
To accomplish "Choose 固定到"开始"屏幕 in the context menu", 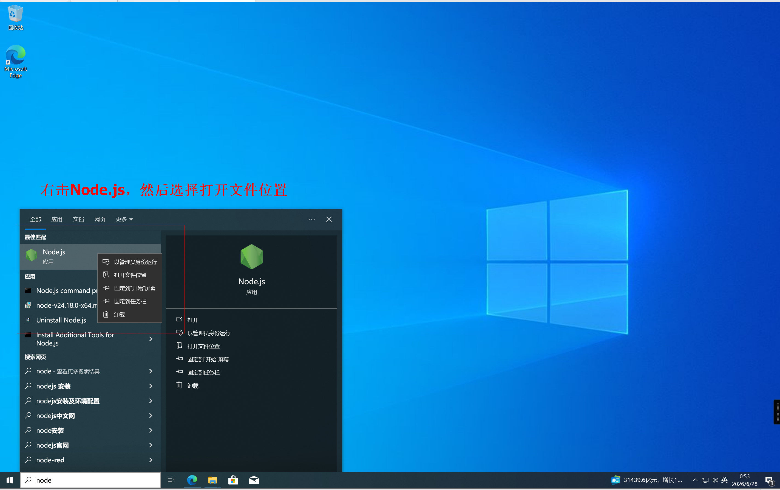I will click(x=130, y=288).
